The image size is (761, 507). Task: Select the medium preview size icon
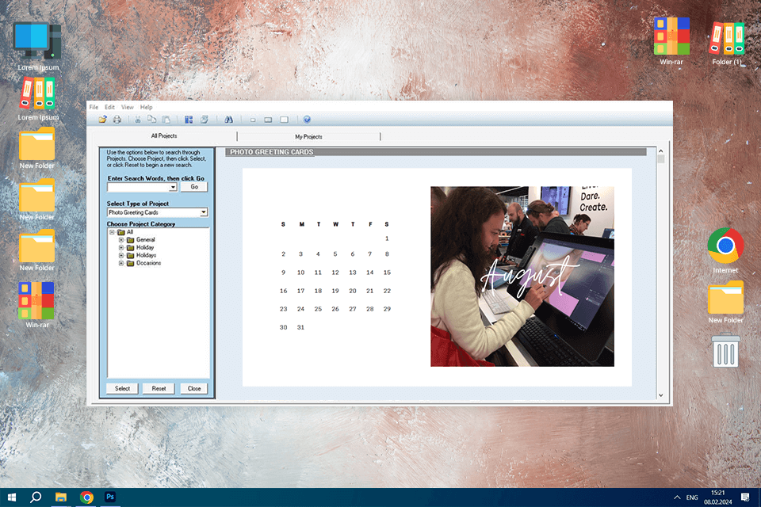point(268,120)
